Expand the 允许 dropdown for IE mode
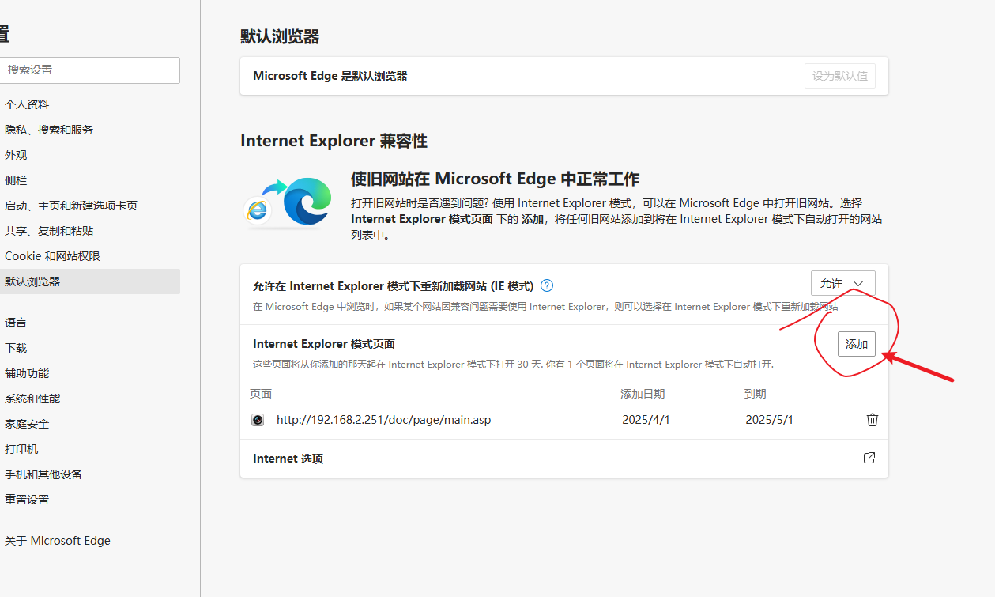Viewport: 995px width, 597px height. [842, 283]
